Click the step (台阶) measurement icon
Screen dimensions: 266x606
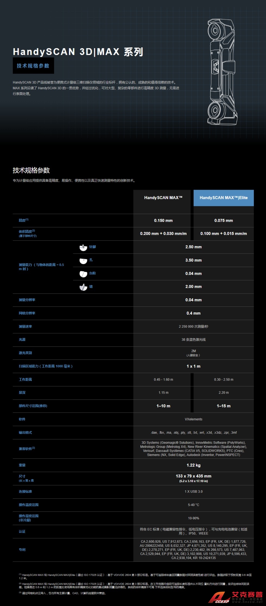83,274
